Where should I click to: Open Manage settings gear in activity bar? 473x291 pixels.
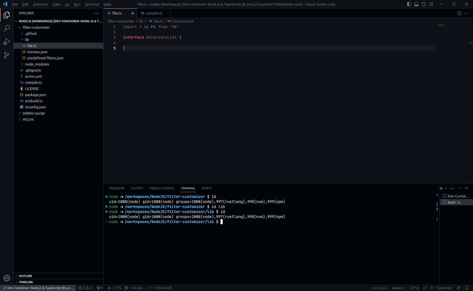click(x=6, y=278)
